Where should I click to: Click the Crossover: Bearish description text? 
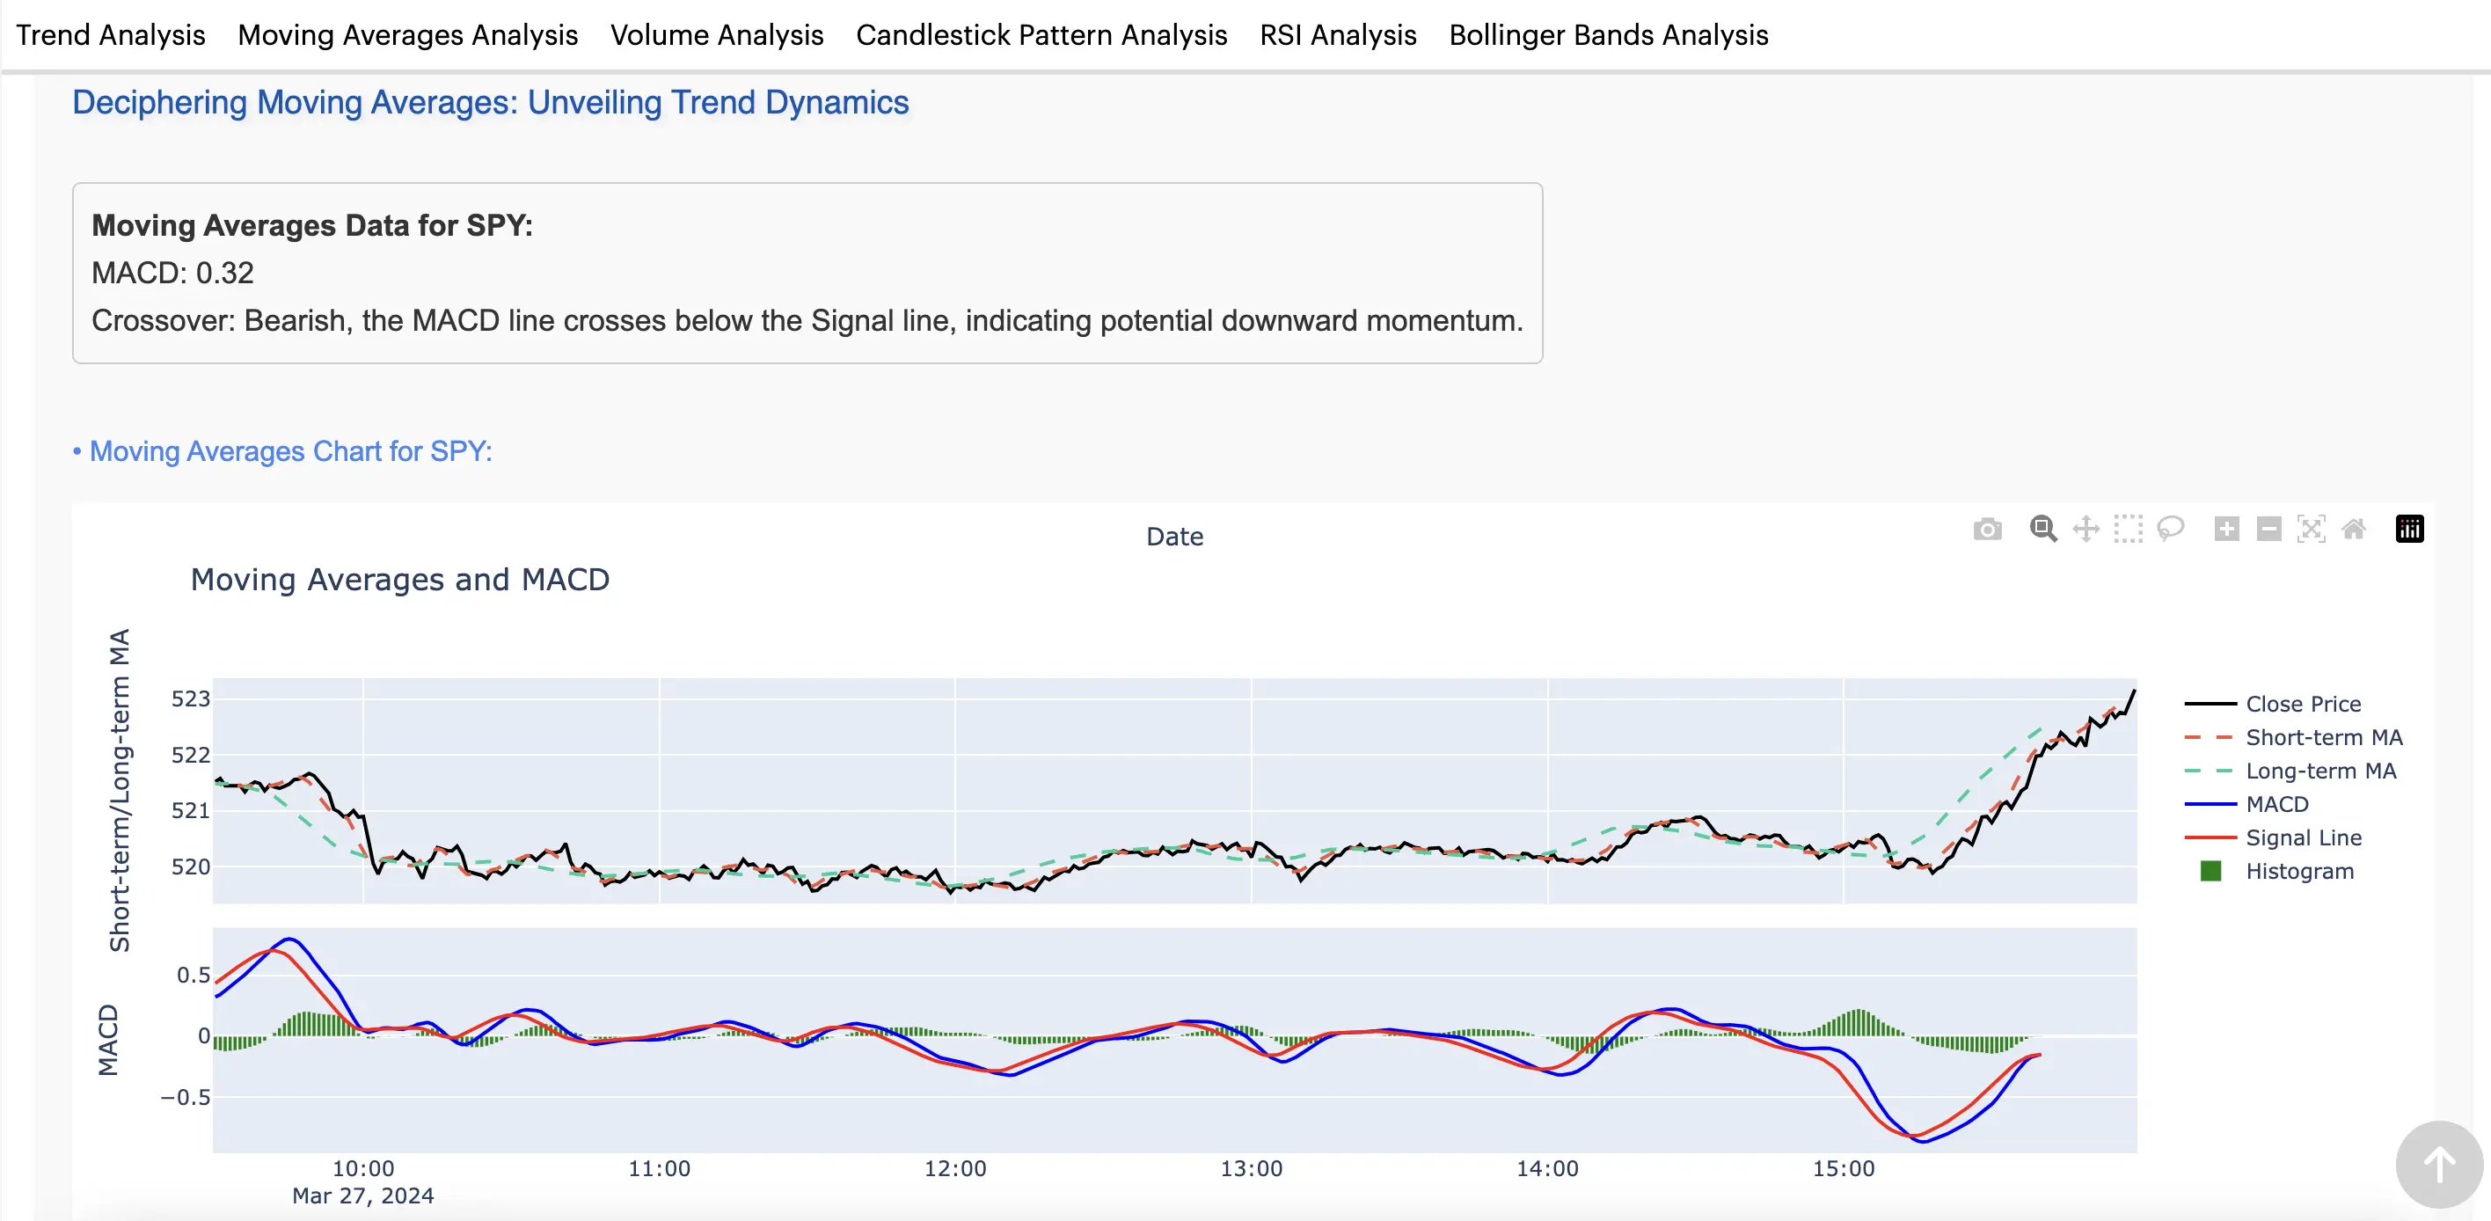(x=807, y=320)
